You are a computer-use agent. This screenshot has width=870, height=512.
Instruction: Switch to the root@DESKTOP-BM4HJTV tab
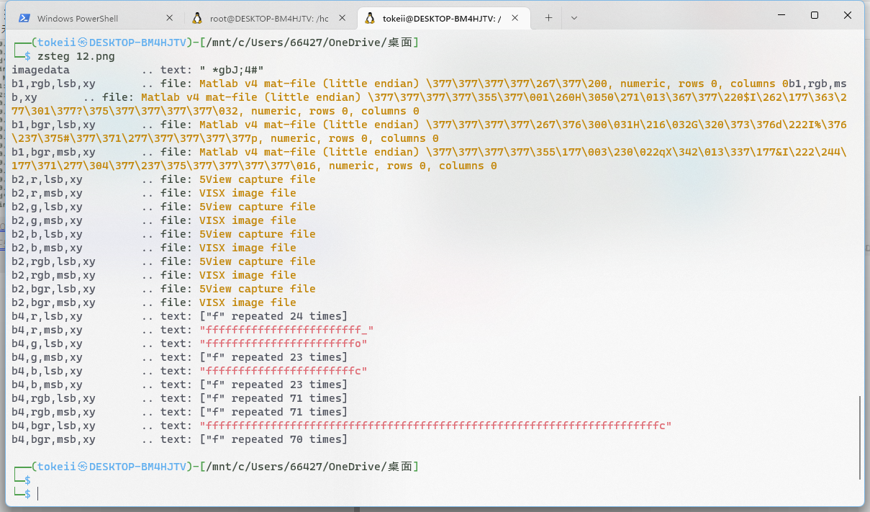pyautogui.click(x=268, y=18)
